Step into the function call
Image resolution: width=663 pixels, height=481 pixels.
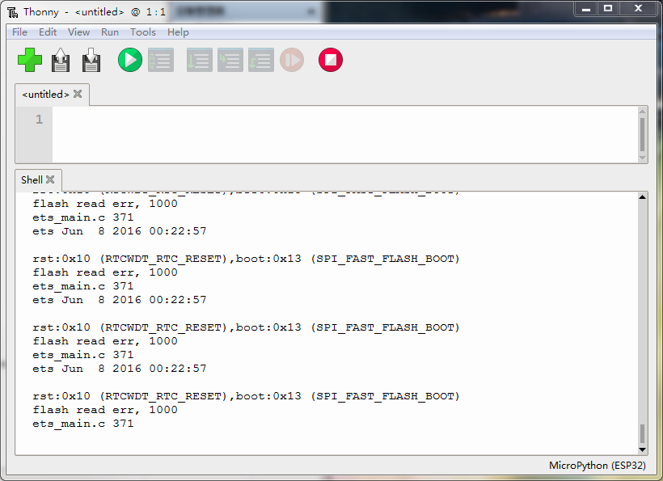(230, 60)
